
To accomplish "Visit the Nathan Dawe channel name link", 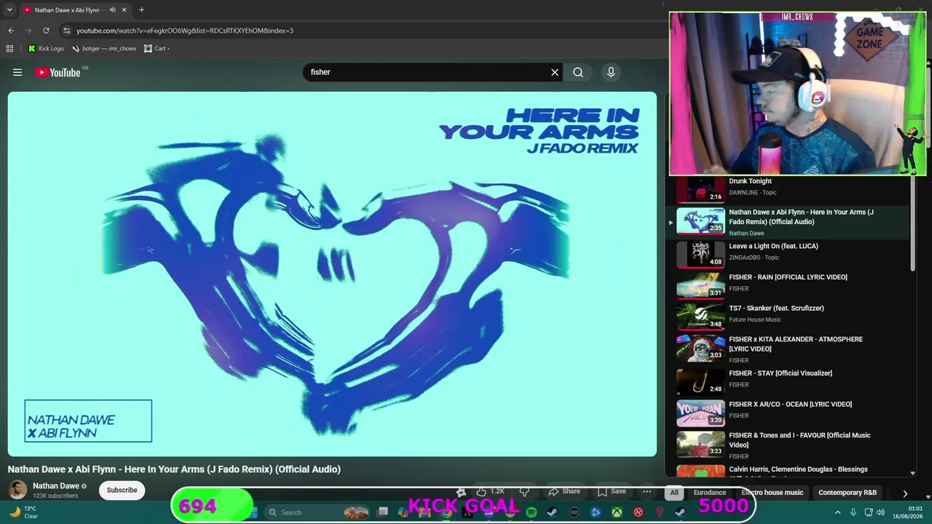I will pos(56,486).
